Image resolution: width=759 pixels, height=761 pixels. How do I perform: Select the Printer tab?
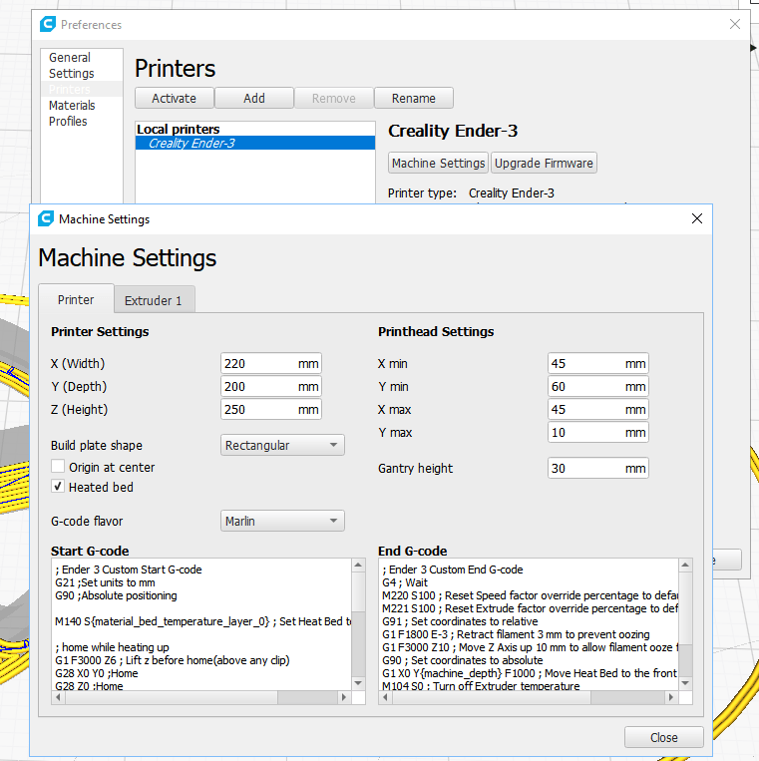(x=76, y=299)
